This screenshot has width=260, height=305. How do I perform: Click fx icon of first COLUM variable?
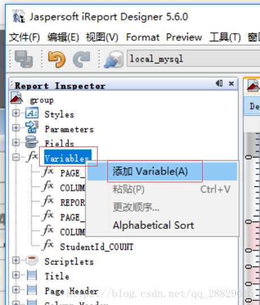(x=48, y=186)
